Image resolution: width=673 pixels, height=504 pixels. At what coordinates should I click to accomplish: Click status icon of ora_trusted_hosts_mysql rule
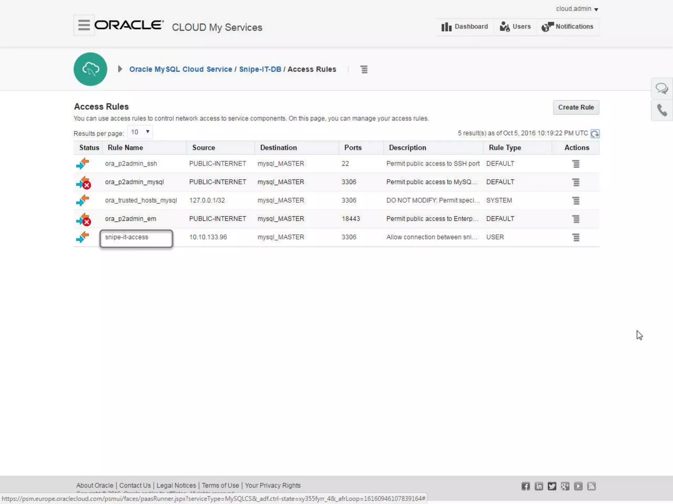pyautogui.click(x=83, y=200)
